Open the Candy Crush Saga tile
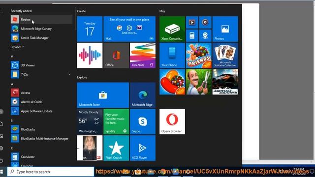This screenshot has width=315, height=177. [x=172, y=82]
